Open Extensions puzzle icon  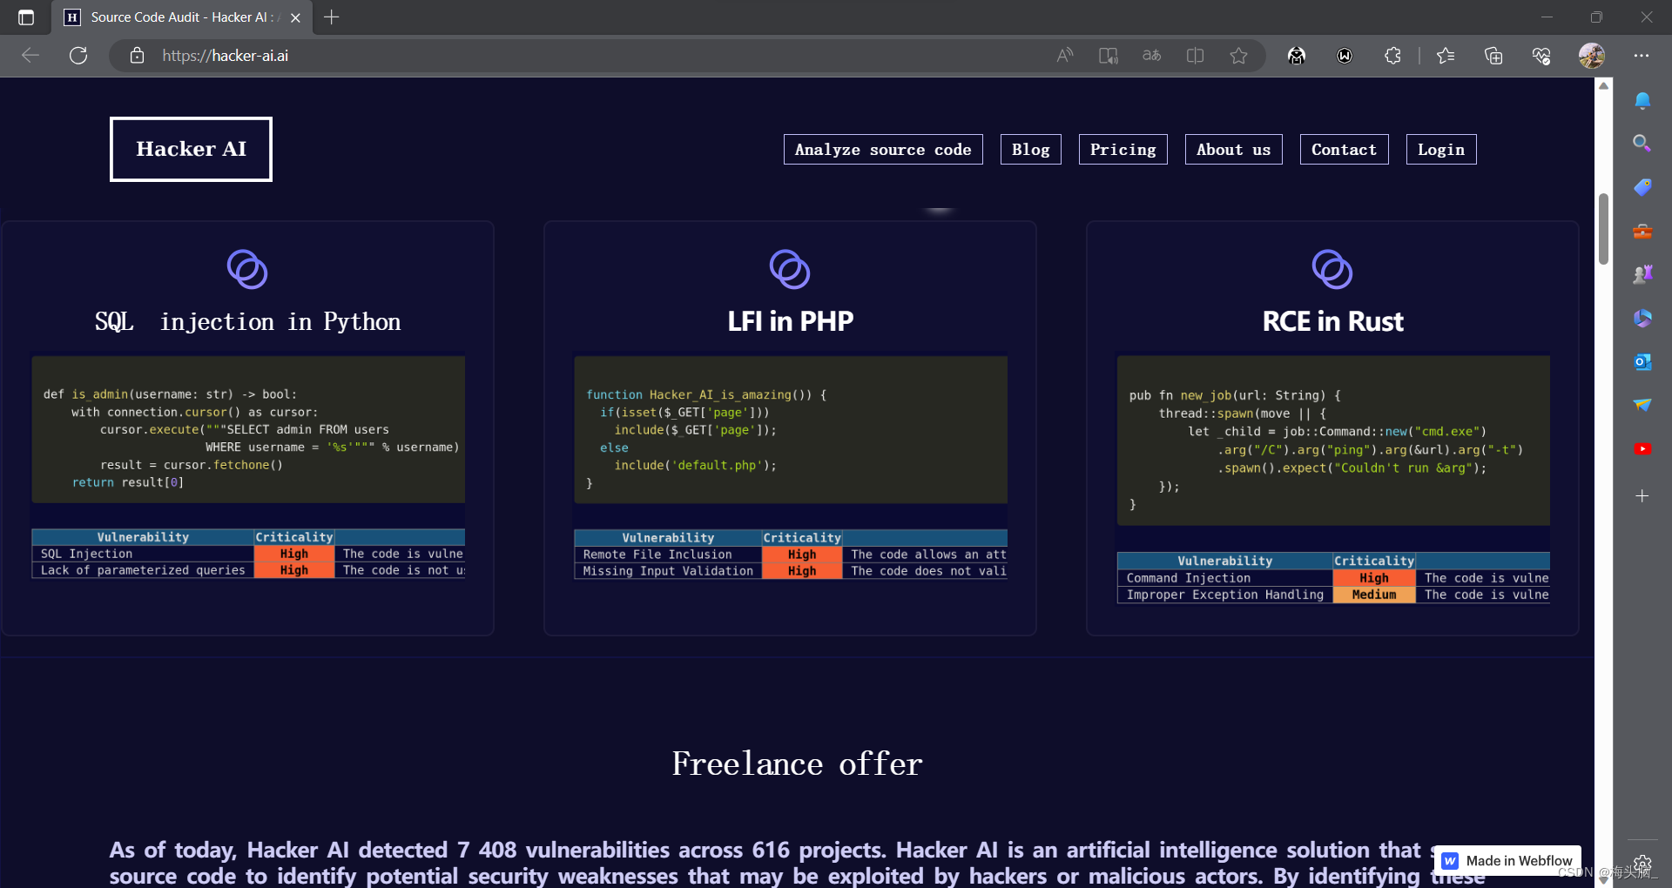[x=1392, y=56]
